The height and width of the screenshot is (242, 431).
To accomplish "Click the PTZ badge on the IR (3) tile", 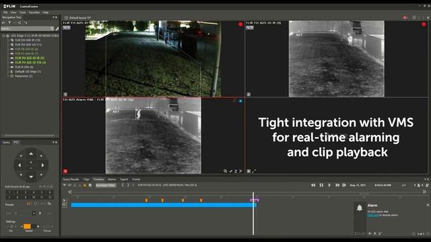I will tap(250, 28).
